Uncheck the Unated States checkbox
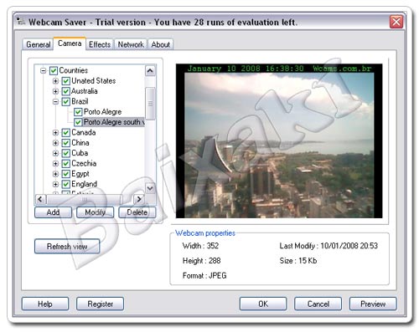The image size is (419, 332). pyautogui.click(x=65, y=81)
